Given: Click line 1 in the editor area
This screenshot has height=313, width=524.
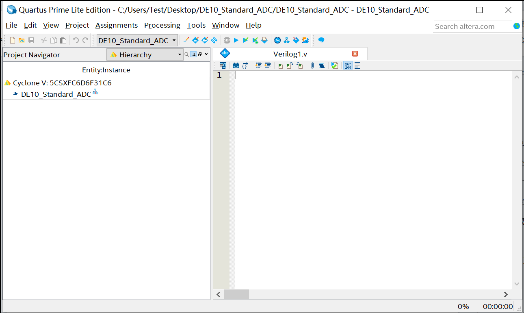Looking at the screenshot, I should [x=373, y=75].
